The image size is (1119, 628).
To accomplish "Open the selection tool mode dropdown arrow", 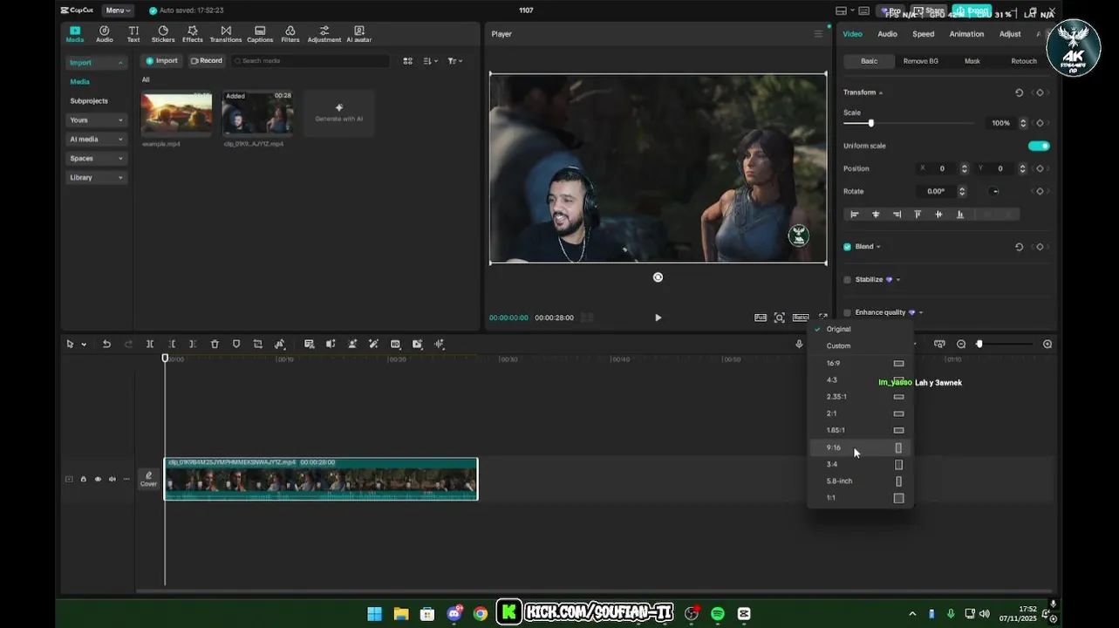I will pyautogui.click(x=84, y=345).
